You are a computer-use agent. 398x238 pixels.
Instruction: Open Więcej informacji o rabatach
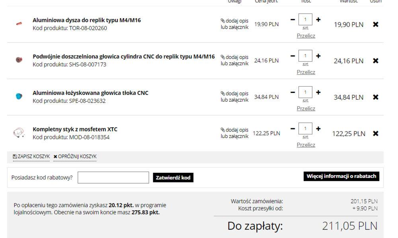(x=341, y=176)
